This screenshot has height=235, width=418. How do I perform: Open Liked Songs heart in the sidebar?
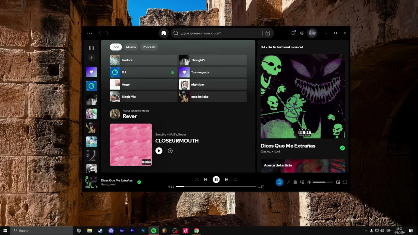91,72
